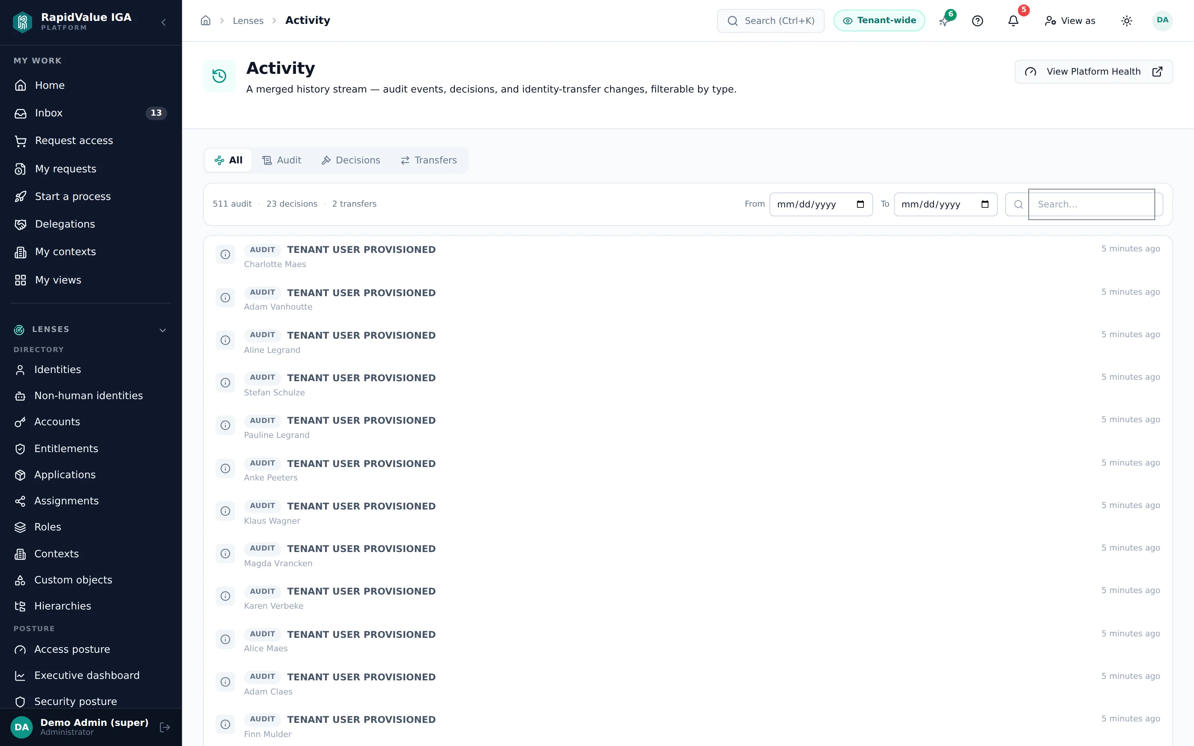This screenshot has height=746, width=1194.
Task: Collapse the Lenses section chevron
Action: (x=163, y=330)
